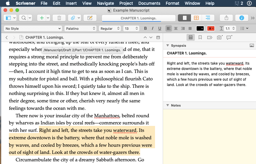Center align text
This screenshot has width=256, height=164.
pyautogui.click(x=176, y=29)
